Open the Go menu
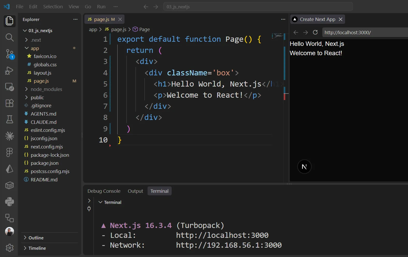 88,7
